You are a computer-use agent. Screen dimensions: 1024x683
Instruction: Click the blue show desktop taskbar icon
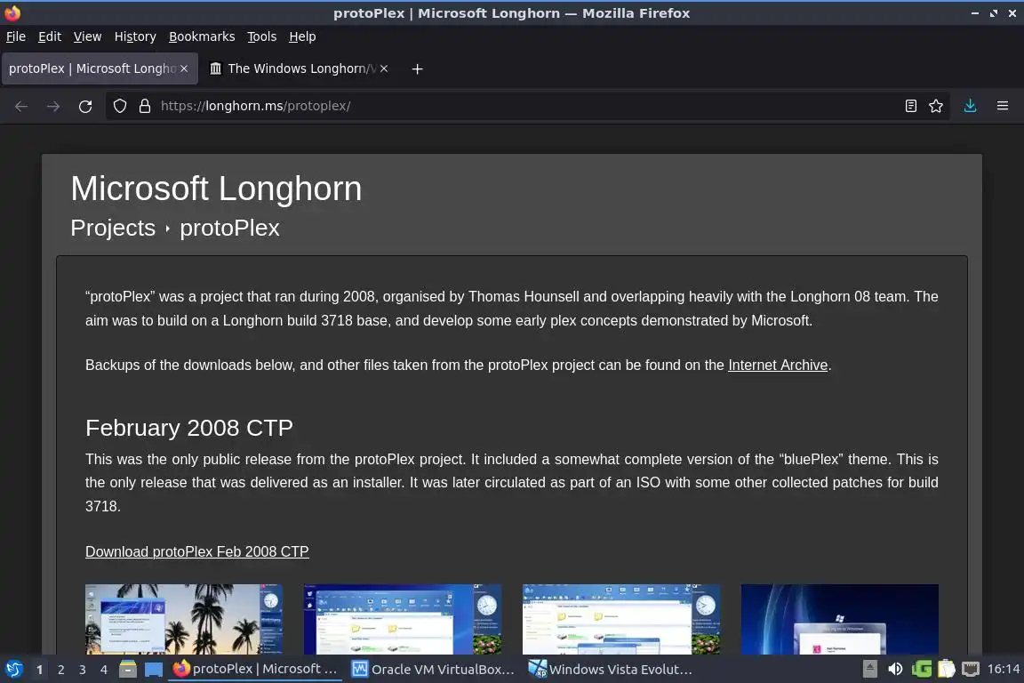pyautogui.click(x=154, y=670)
